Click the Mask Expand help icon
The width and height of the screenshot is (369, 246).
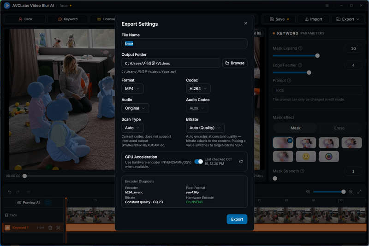pyautogui.click(x=300, y=48)
